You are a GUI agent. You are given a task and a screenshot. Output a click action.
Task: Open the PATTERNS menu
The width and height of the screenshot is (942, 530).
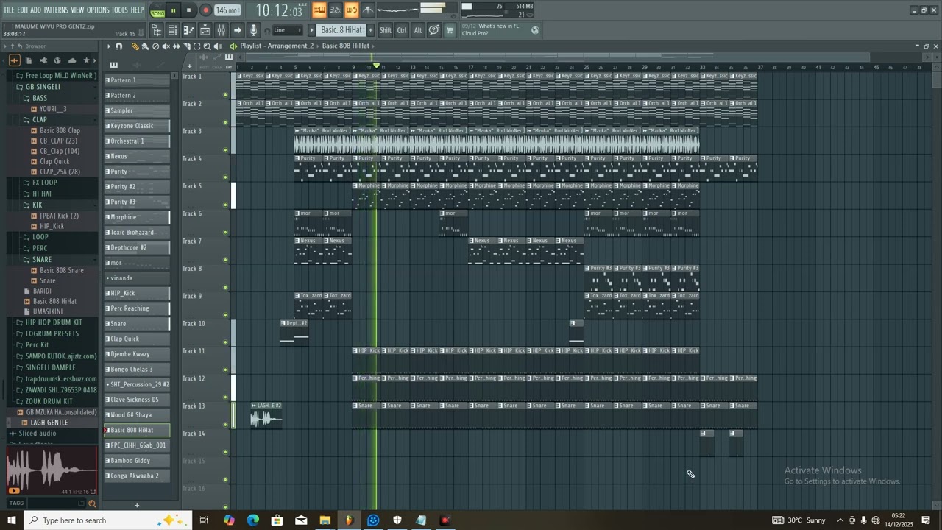56,10
